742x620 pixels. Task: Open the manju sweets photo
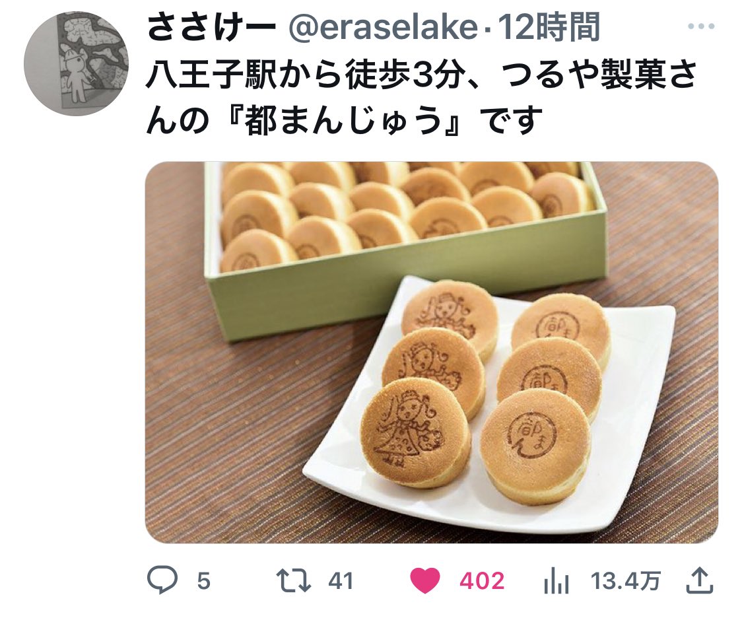point(432,353)
